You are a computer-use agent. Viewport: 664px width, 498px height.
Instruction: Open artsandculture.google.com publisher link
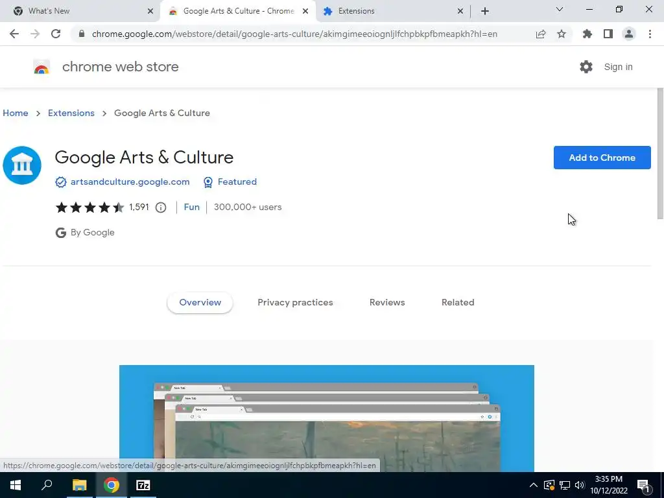pyautogui.click(x=130, y=182)
